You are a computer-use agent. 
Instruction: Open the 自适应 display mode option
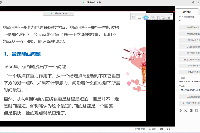153,129
